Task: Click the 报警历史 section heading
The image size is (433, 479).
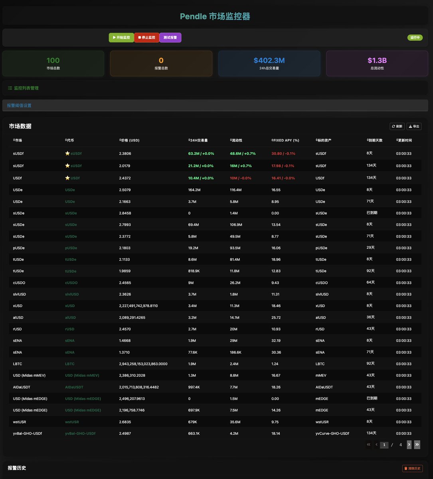Action: [x=17, y=468]
